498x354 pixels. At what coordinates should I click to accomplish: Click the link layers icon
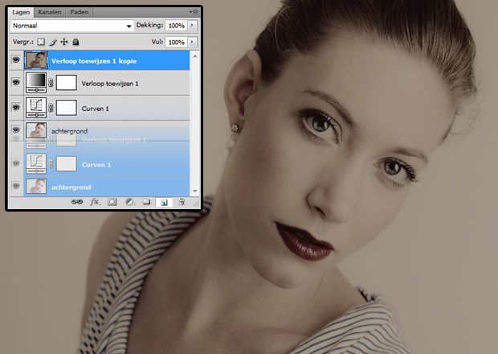[76, 202]
